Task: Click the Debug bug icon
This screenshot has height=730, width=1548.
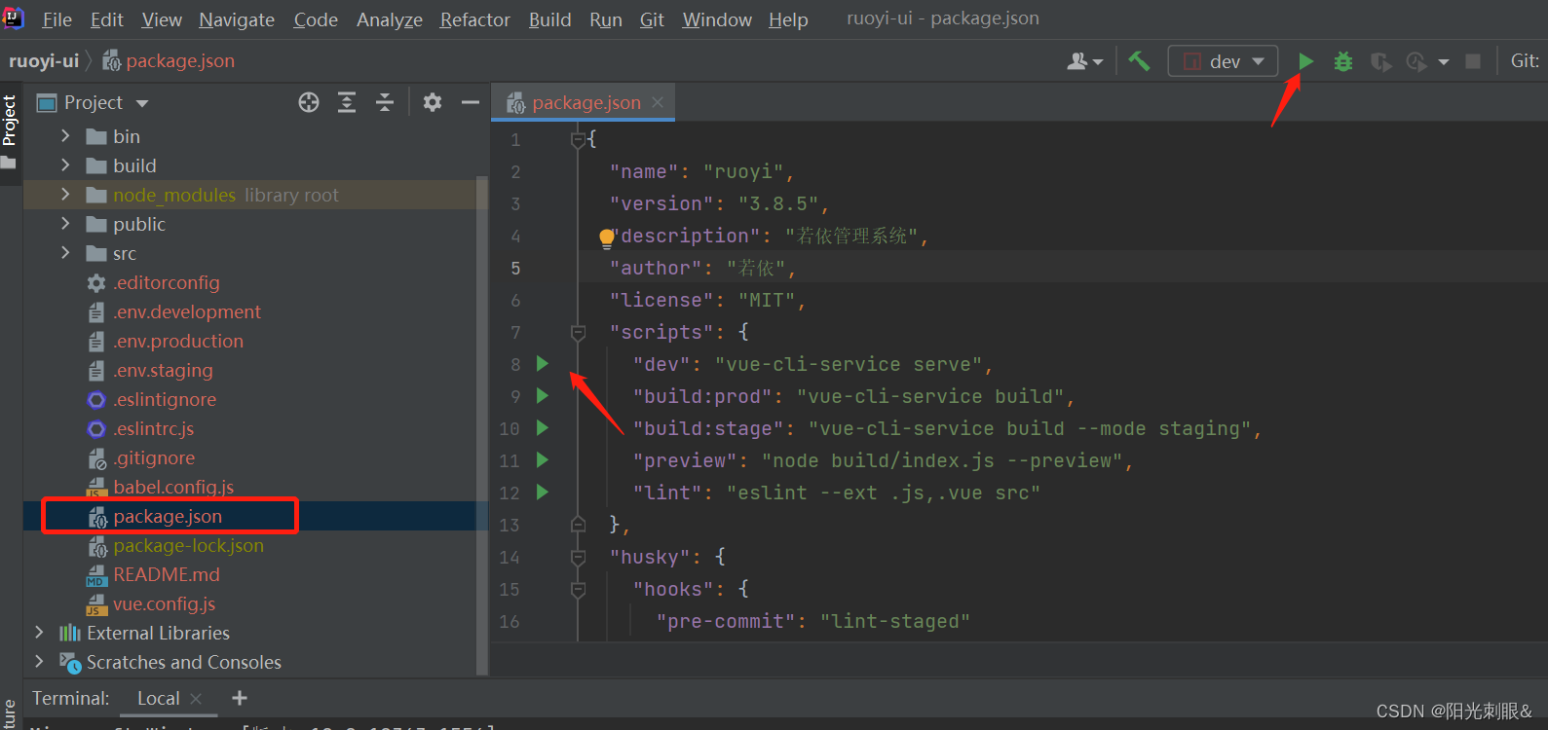Action: click(1343, 61)
